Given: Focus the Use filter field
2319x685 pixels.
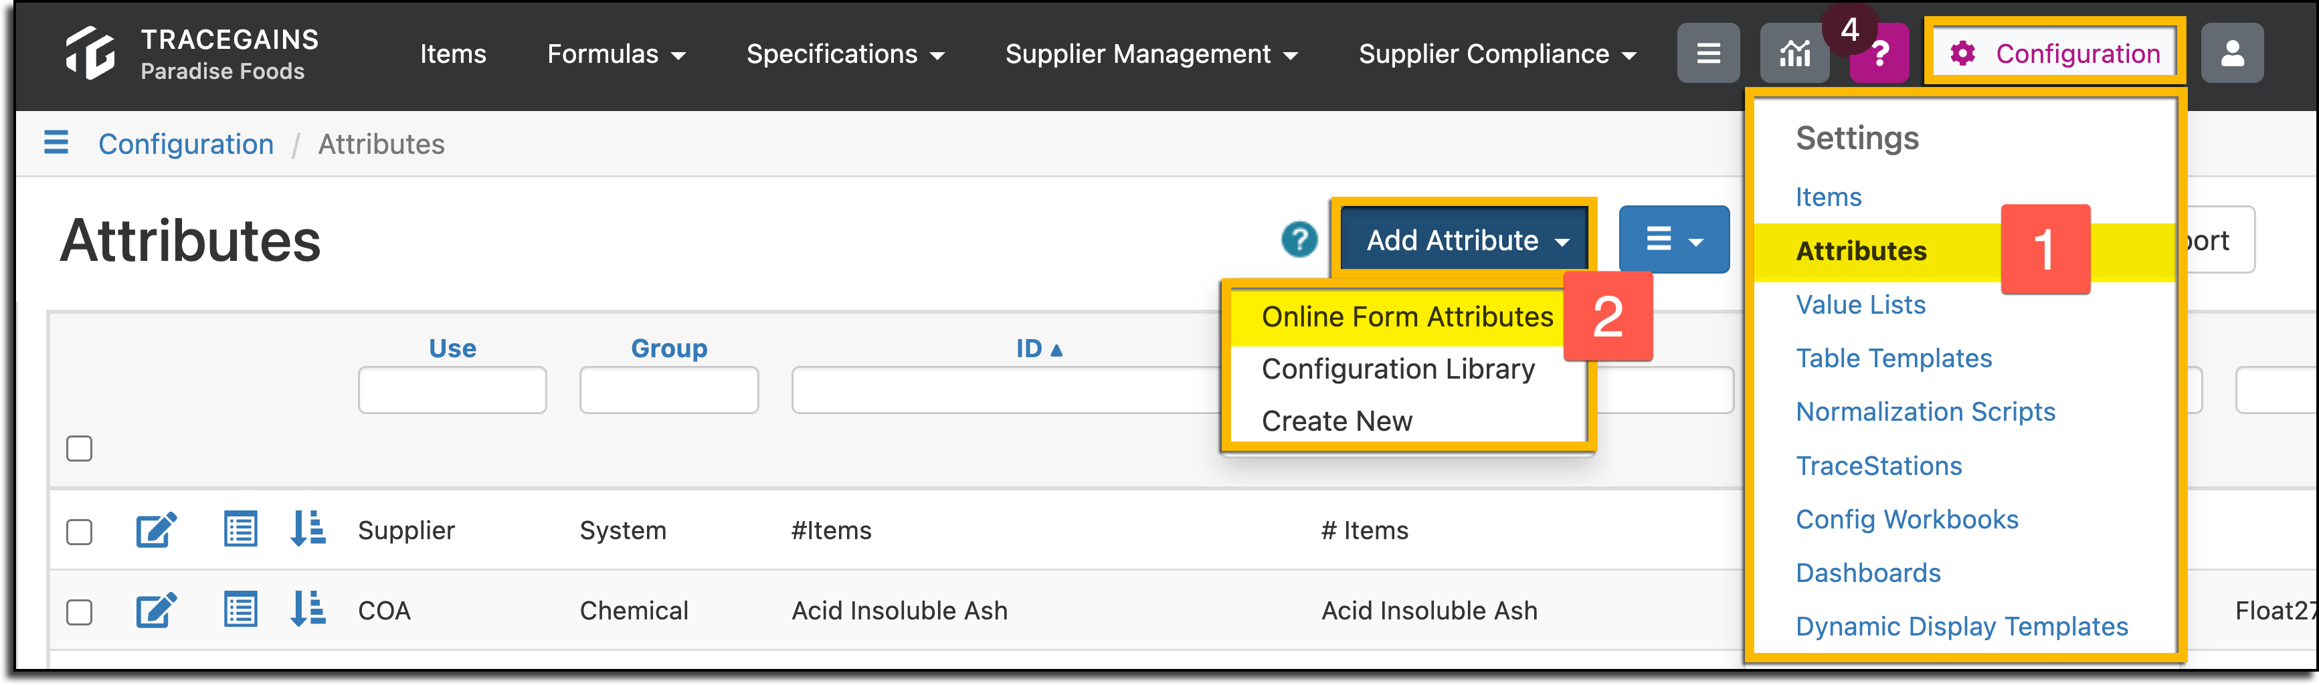Looking at the screenshot, I should (452, 389).
